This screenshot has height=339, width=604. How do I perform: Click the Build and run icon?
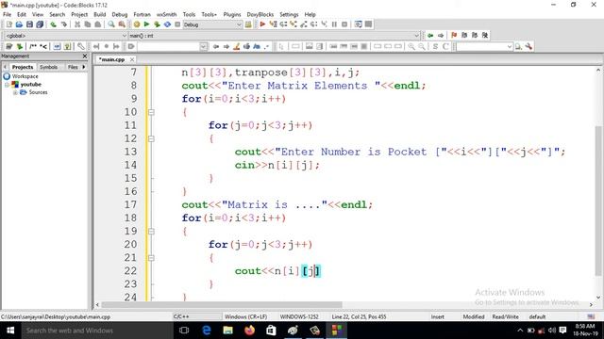coord(157,24)
